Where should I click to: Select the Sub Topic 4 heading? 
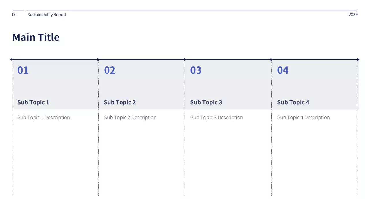pyautogui.click(x=293, y=102)
